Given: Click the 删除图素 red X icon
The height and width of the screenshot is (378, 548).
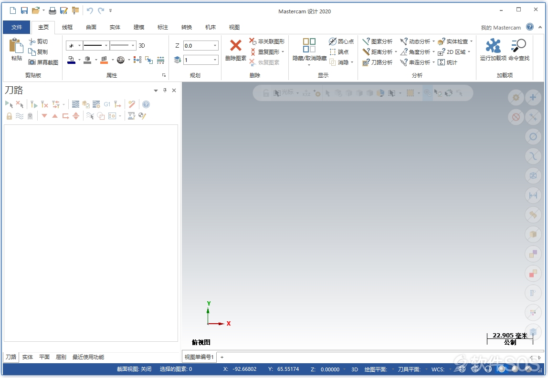Looking at the screenshot, I should coord(235,45).
